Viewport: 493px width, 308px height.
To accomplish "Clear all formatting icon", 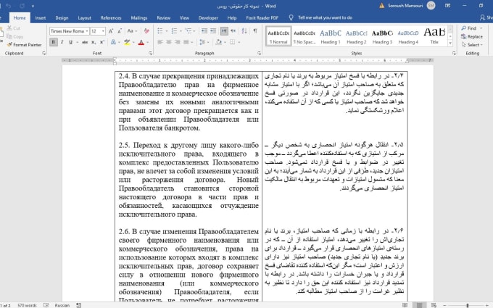I will (x=146, y=31).
